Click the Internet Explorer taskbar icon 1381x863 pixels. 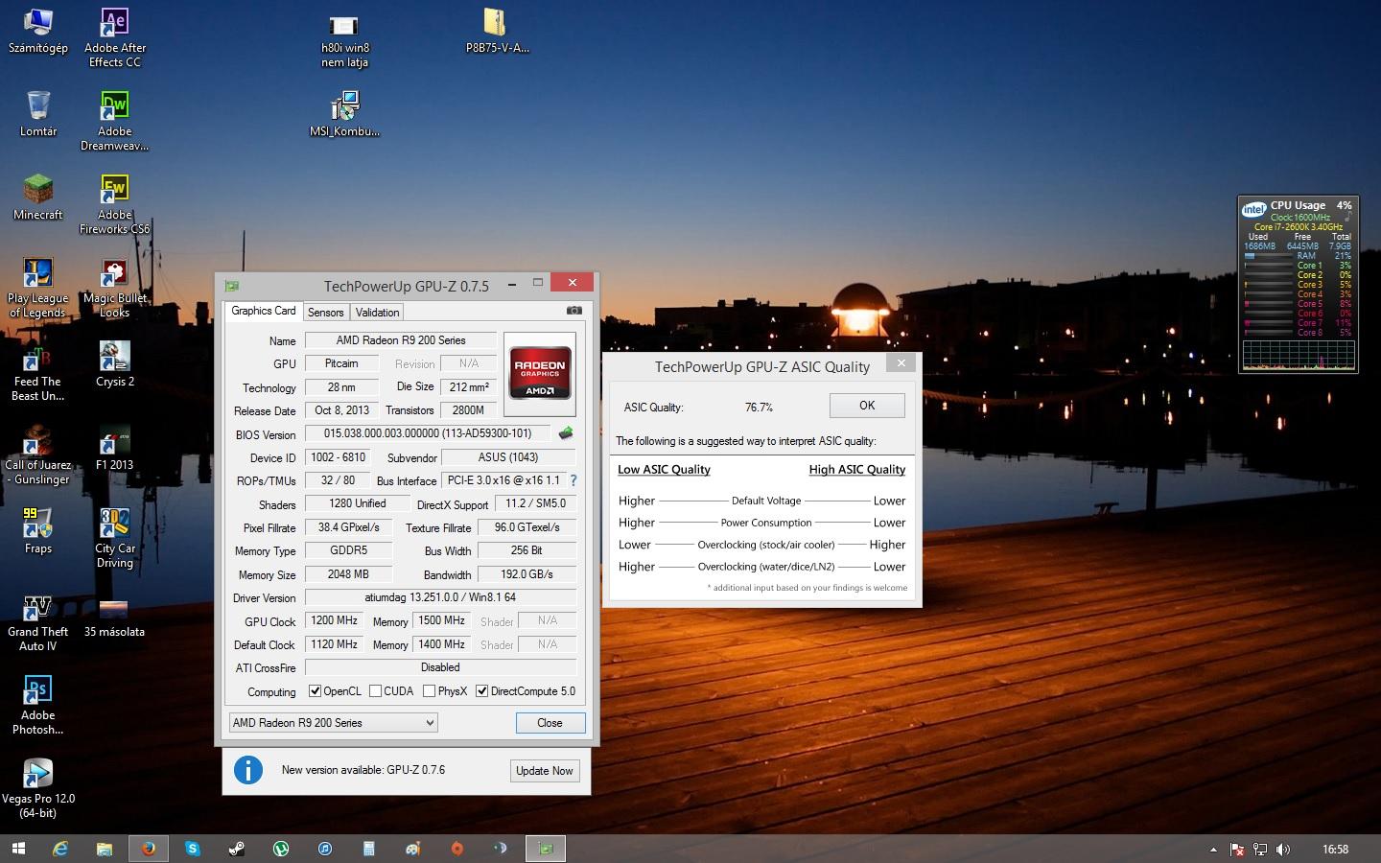click(59, 849)
